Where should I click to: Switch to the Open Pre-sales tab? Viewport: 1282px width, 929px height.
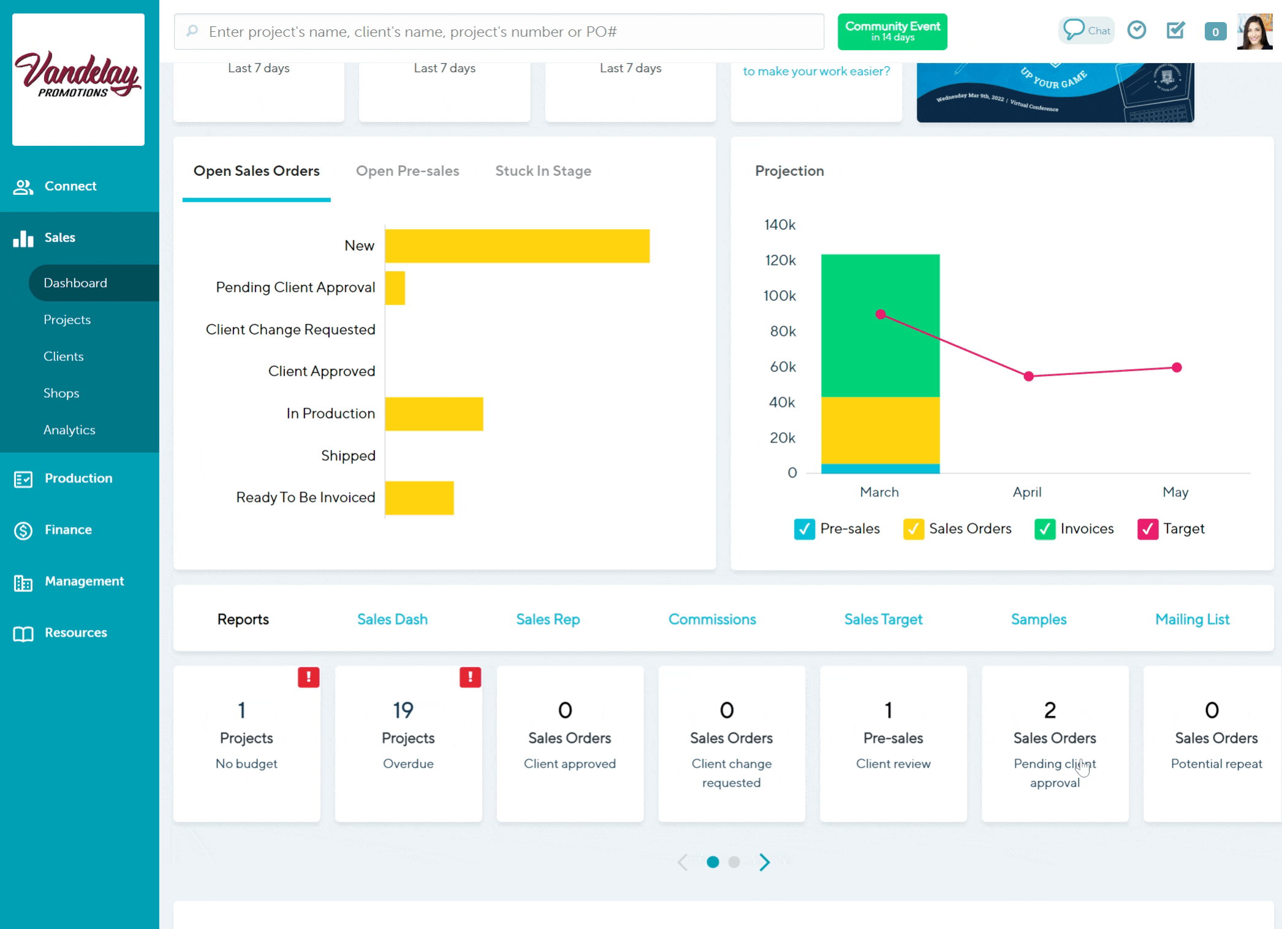(x=408, y=171)
